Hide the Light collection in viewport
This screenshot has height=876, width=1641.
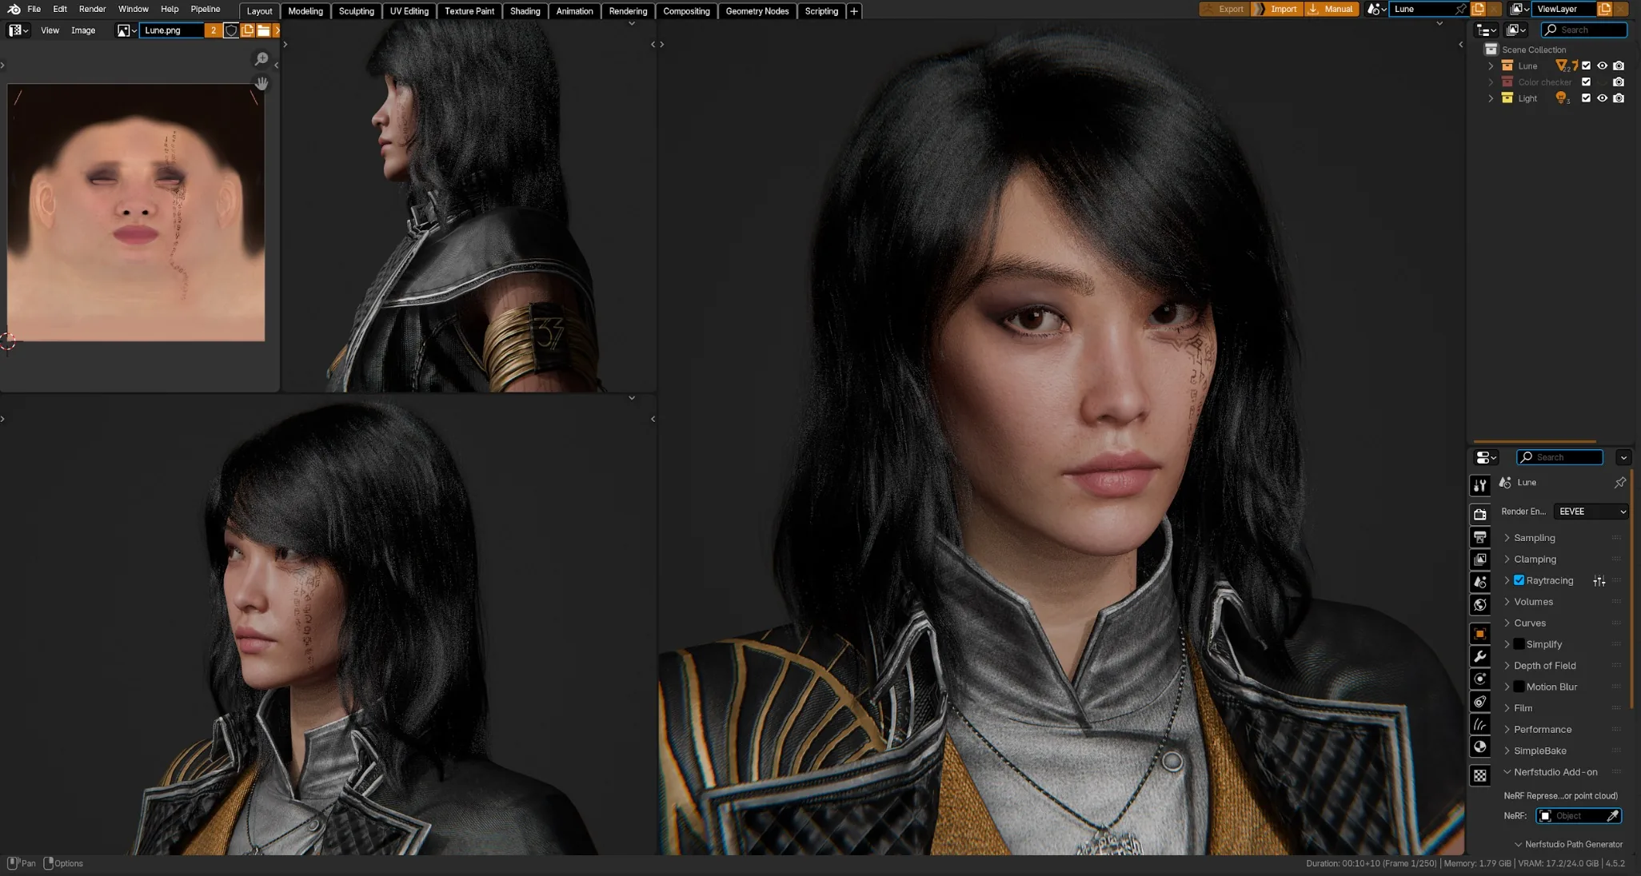coord(1602,98)
